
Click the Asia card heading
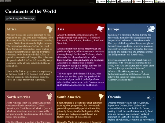(61, 29)
